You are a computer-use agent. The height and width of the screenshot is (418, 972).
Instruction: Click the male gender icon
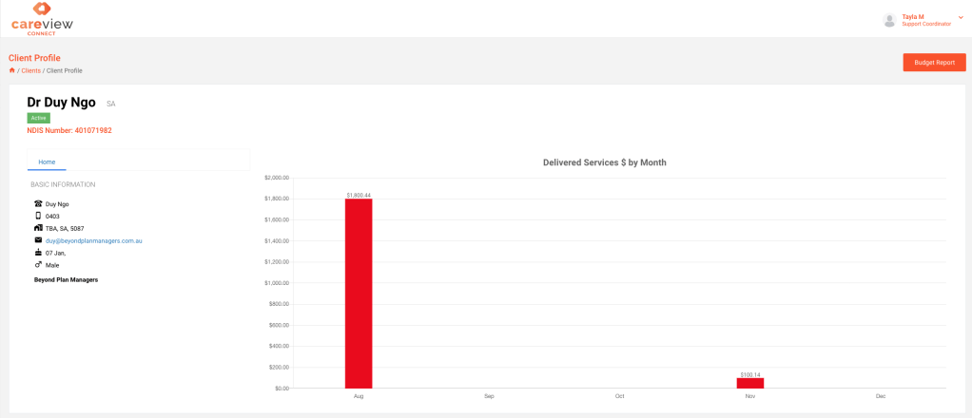tap(38, 265)
